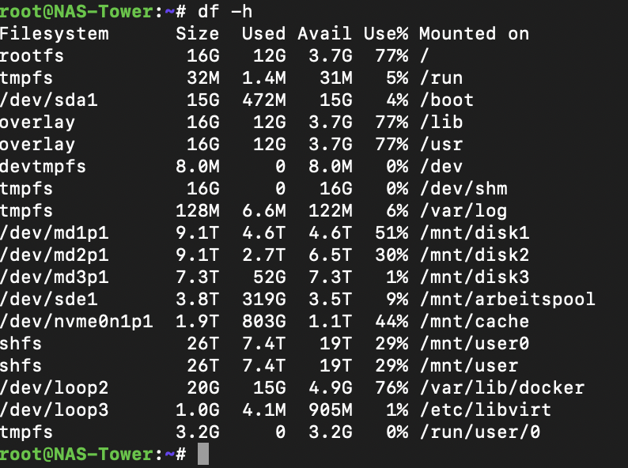Click the /dev/sda1 filesystem entry
This screenshot has height=468, width=628.
click(x=48, y=100)
